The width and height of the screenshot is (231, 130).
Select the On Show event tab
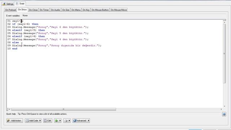(x=22, y=10)
